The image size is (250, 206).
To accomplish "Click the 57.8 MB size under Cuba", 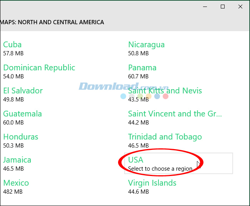I will pyautogui.click(x=13, y=53).
